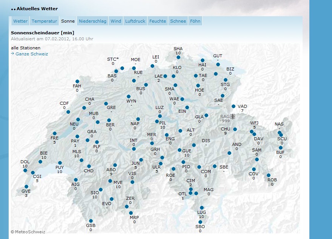Select the PUY station marker
This screenshot has width=332, height=239.
coord(60,163)
